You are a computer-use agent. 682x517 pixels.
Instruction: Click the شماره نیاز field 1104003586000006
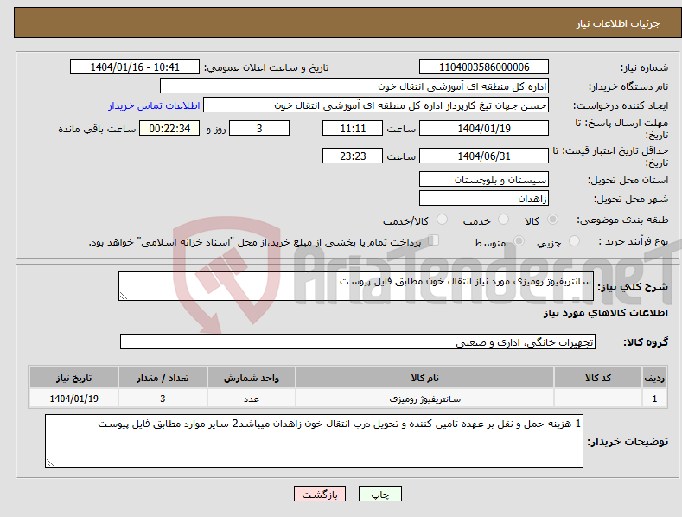coord(484,67)
